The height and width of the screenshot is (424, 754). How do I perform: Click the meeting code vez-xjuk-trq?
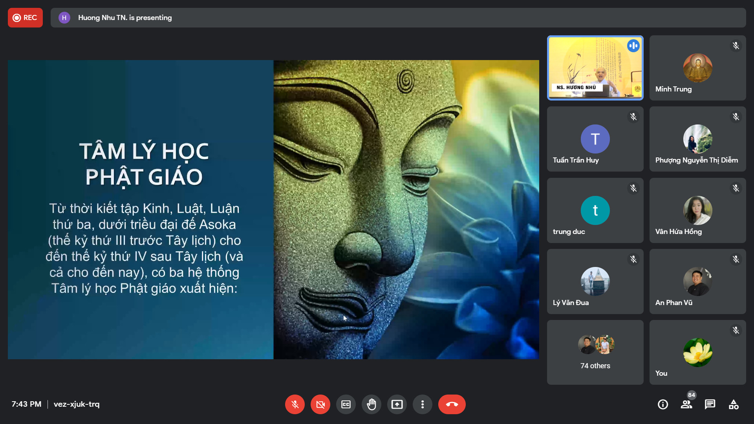(77, 404)
